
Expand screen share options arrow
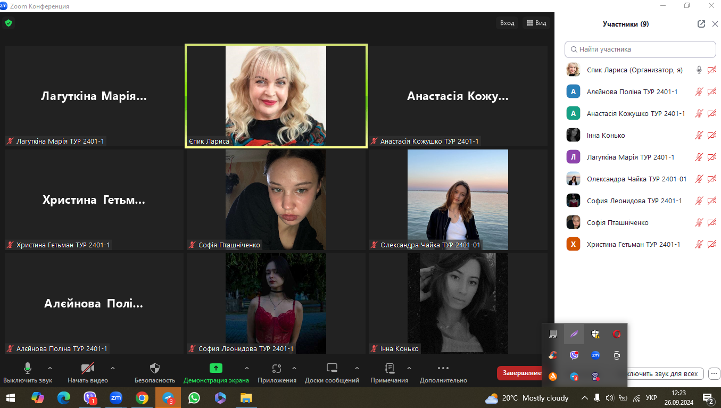(x=246, y=368)
